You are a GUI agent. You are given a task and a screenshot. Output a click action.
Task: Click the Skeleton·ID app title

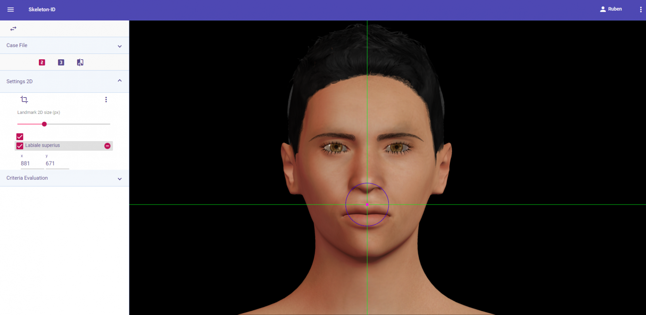(42, 10)
